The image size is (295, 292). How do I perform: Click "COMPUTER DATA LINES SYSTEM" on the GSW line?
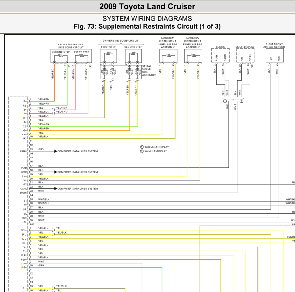[x=78, y=172]
